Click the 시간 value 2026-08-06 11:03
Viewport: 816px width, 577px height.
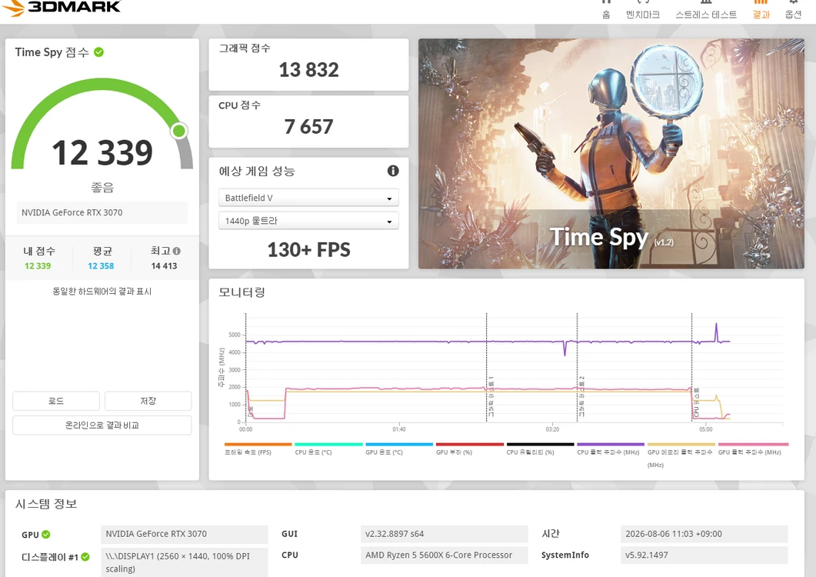click(704, 534)
